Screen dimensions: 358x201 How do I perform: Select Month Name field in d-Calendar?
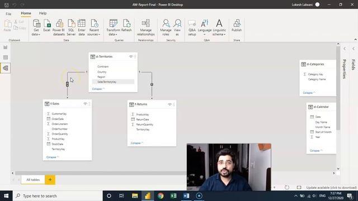(x=323, y=127)
